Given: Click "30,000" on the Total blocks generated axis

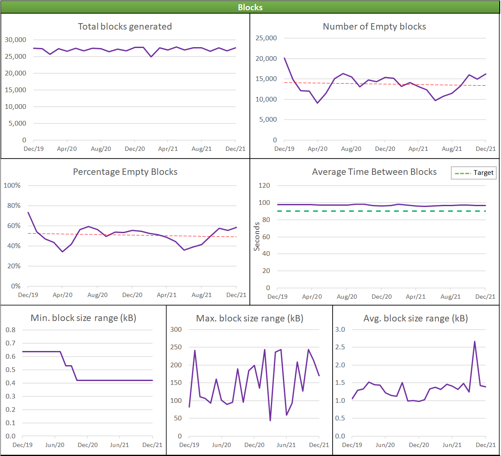Looking at the screenshot, I should pos(15,40).
